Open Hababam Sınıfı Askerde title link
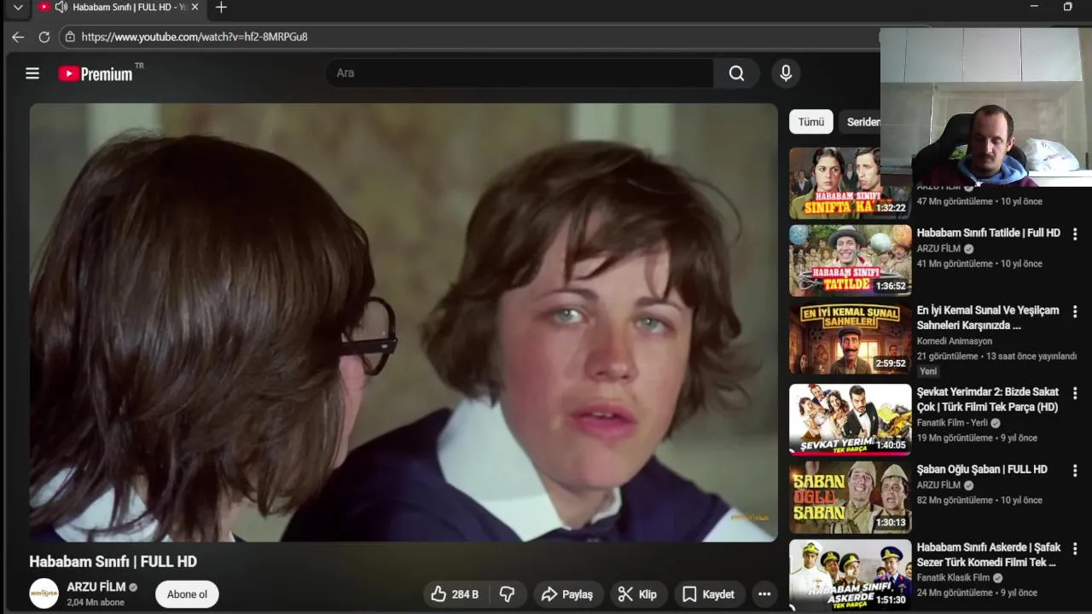The height and width of the screenshot is (614, 1092). 989,554
